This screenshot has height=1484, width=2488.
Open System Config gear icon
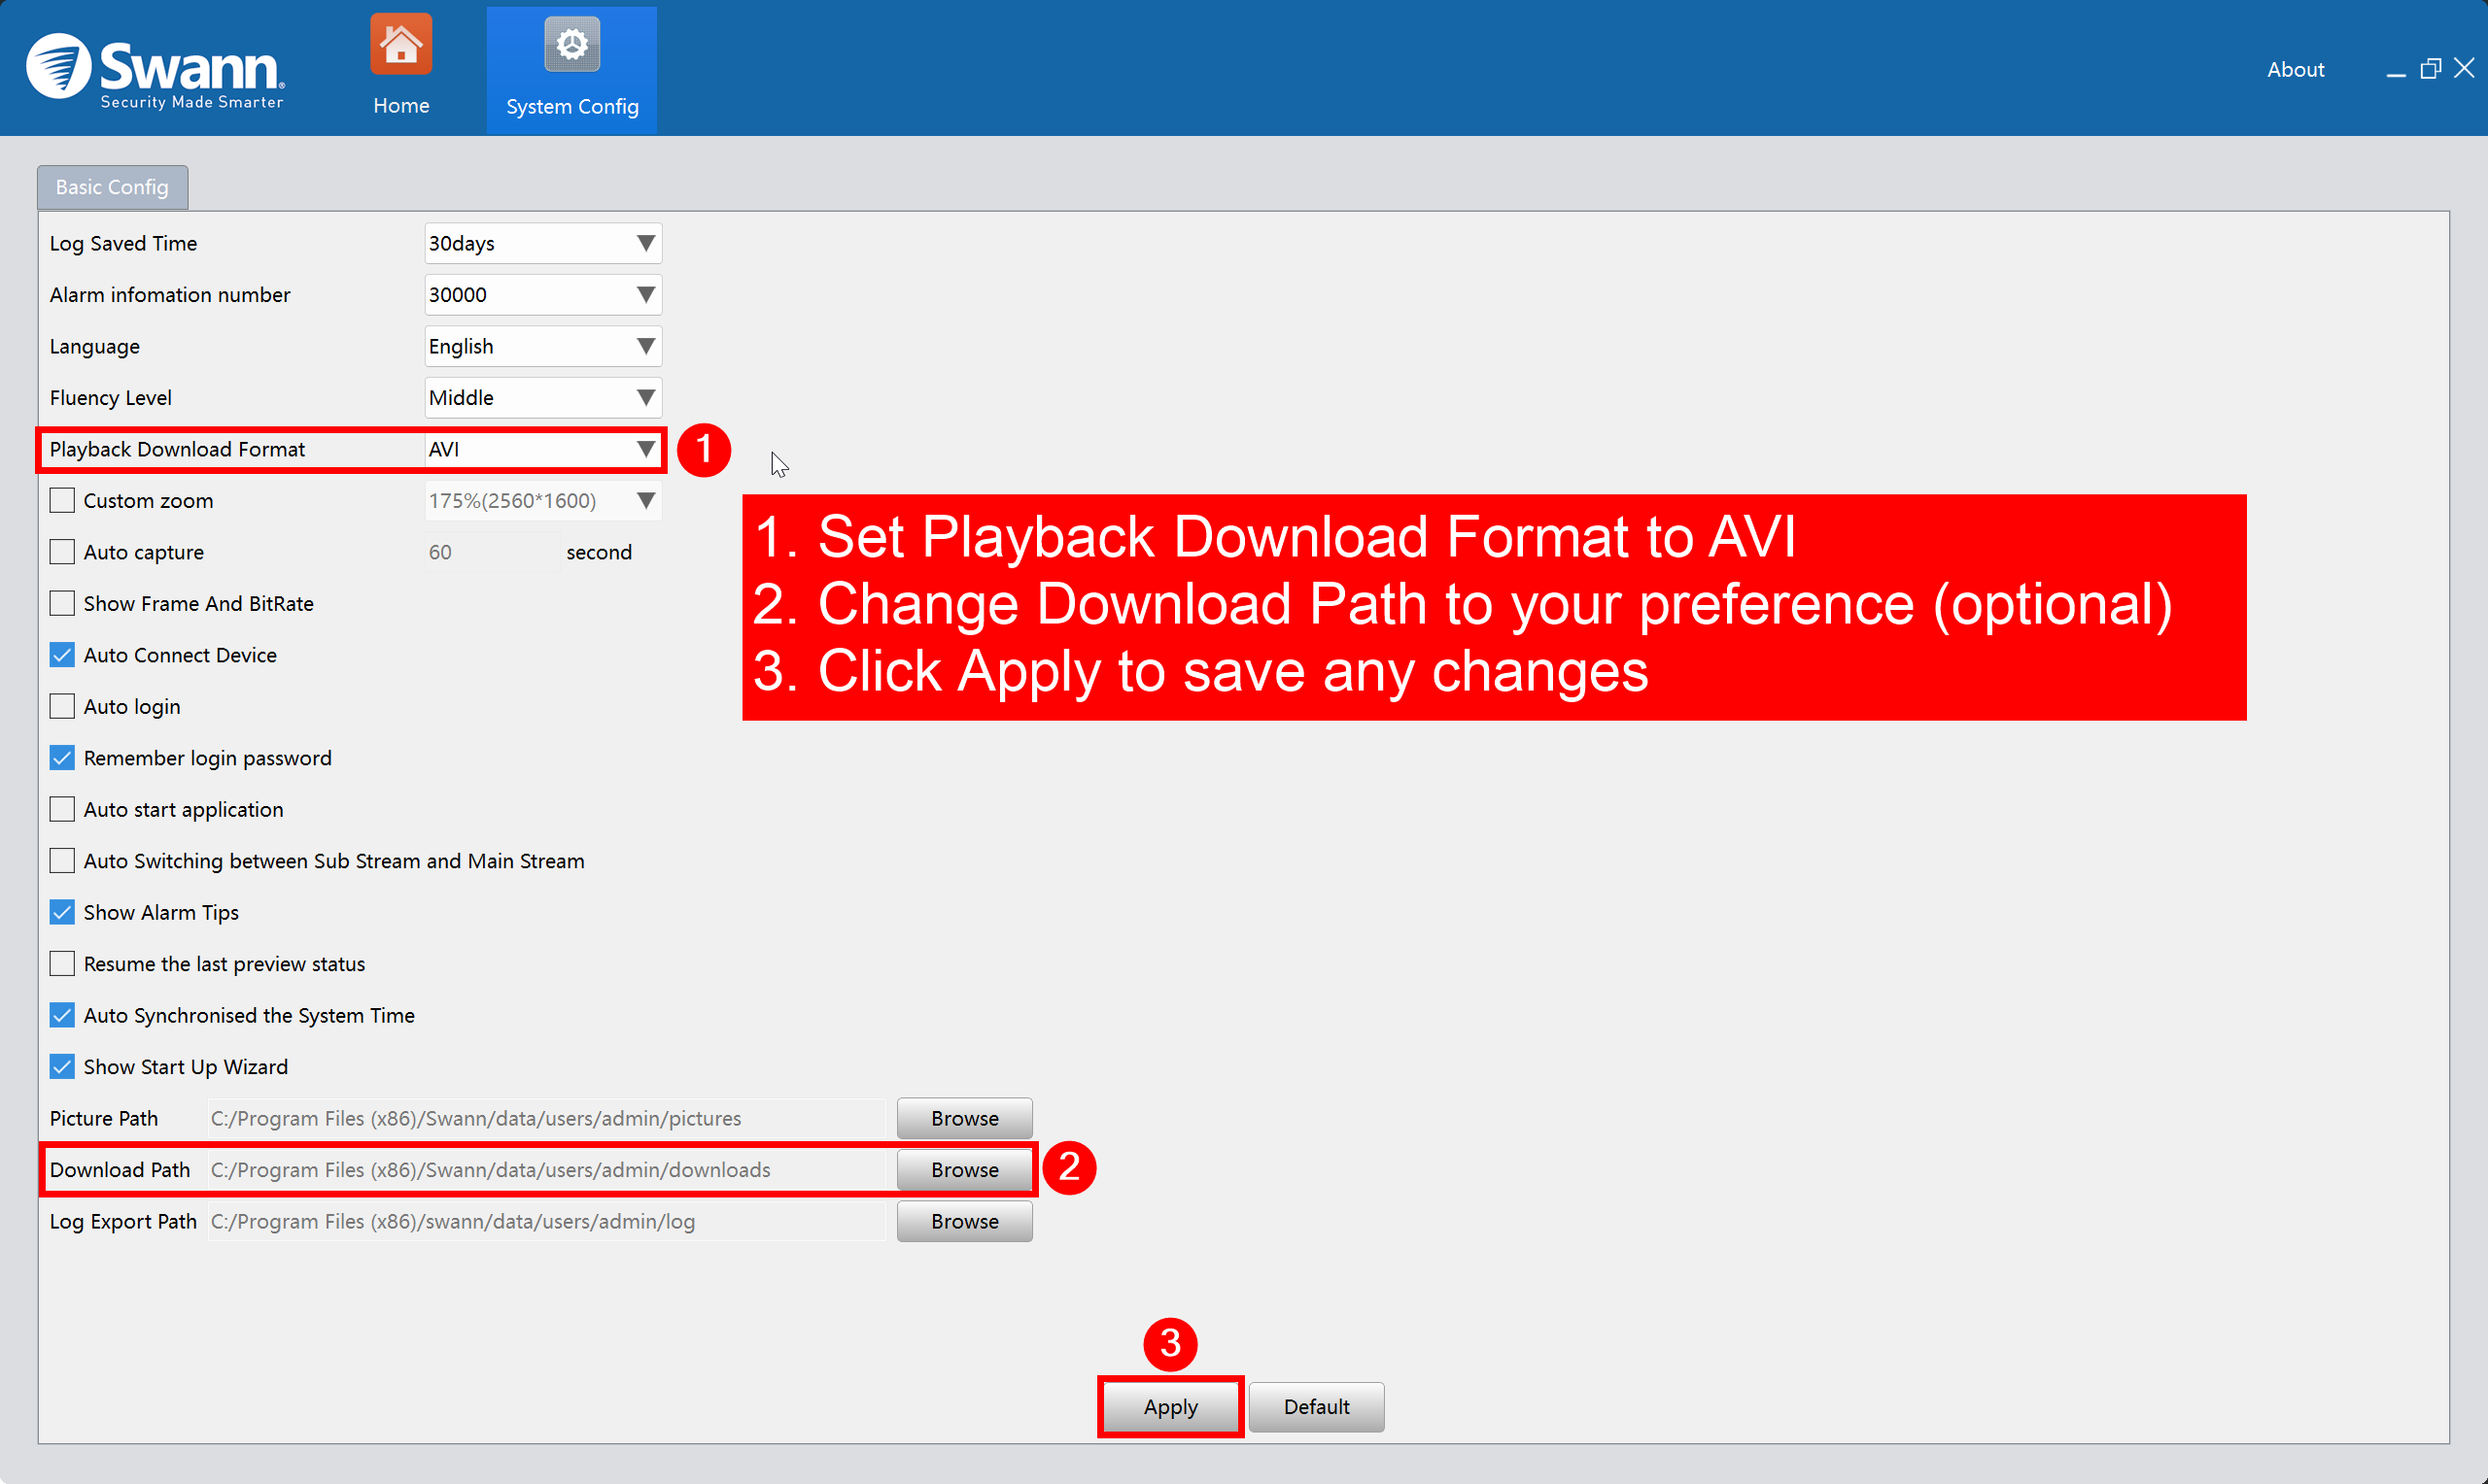(x=571, y=46)
